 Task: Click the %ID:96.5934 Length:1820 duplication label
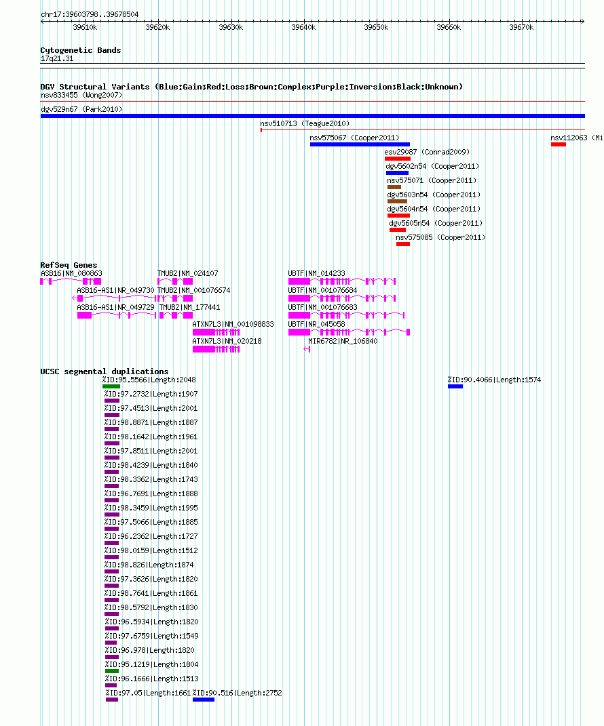coord(151,622)
